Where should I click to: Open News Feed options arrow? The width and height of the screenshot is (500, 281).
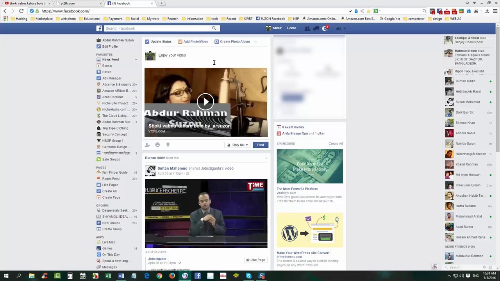point(136,60)
